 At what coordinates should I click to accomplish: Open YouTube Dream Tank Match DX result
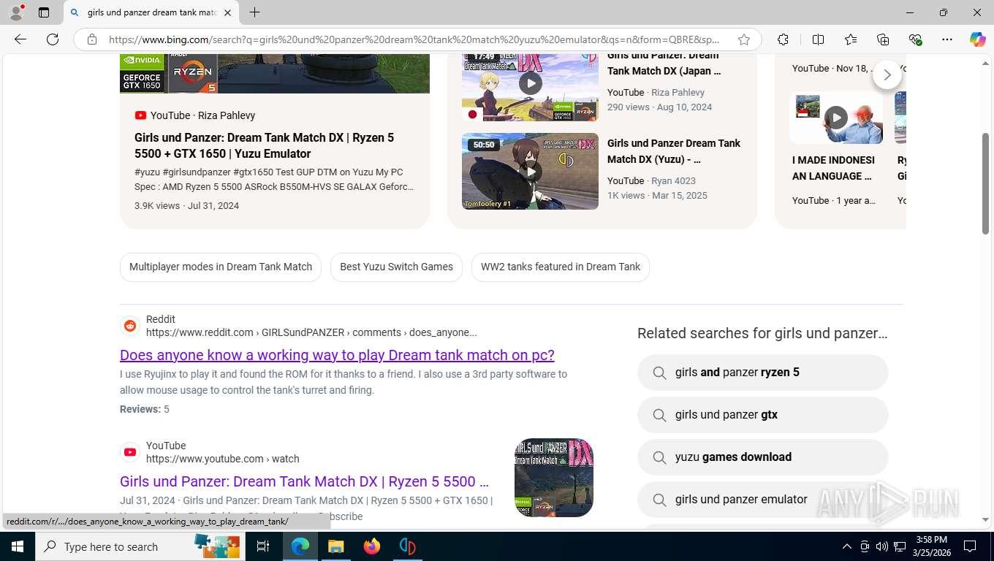click(x=304, y=481)
